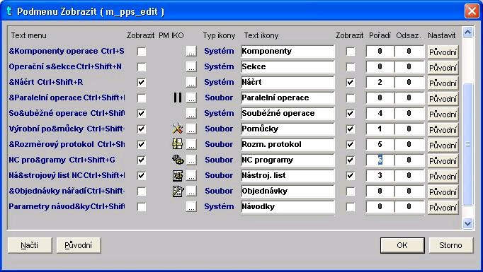
Task: Enable menu Zobrazit checkbox for Komponenty operace
Action: (142, 52)
